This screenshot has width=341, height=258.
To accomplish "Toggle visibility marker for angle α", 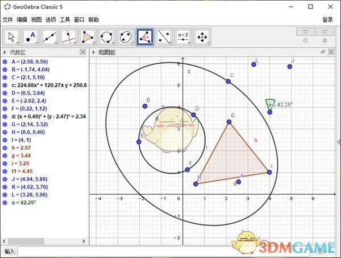I will click(5, 202).
